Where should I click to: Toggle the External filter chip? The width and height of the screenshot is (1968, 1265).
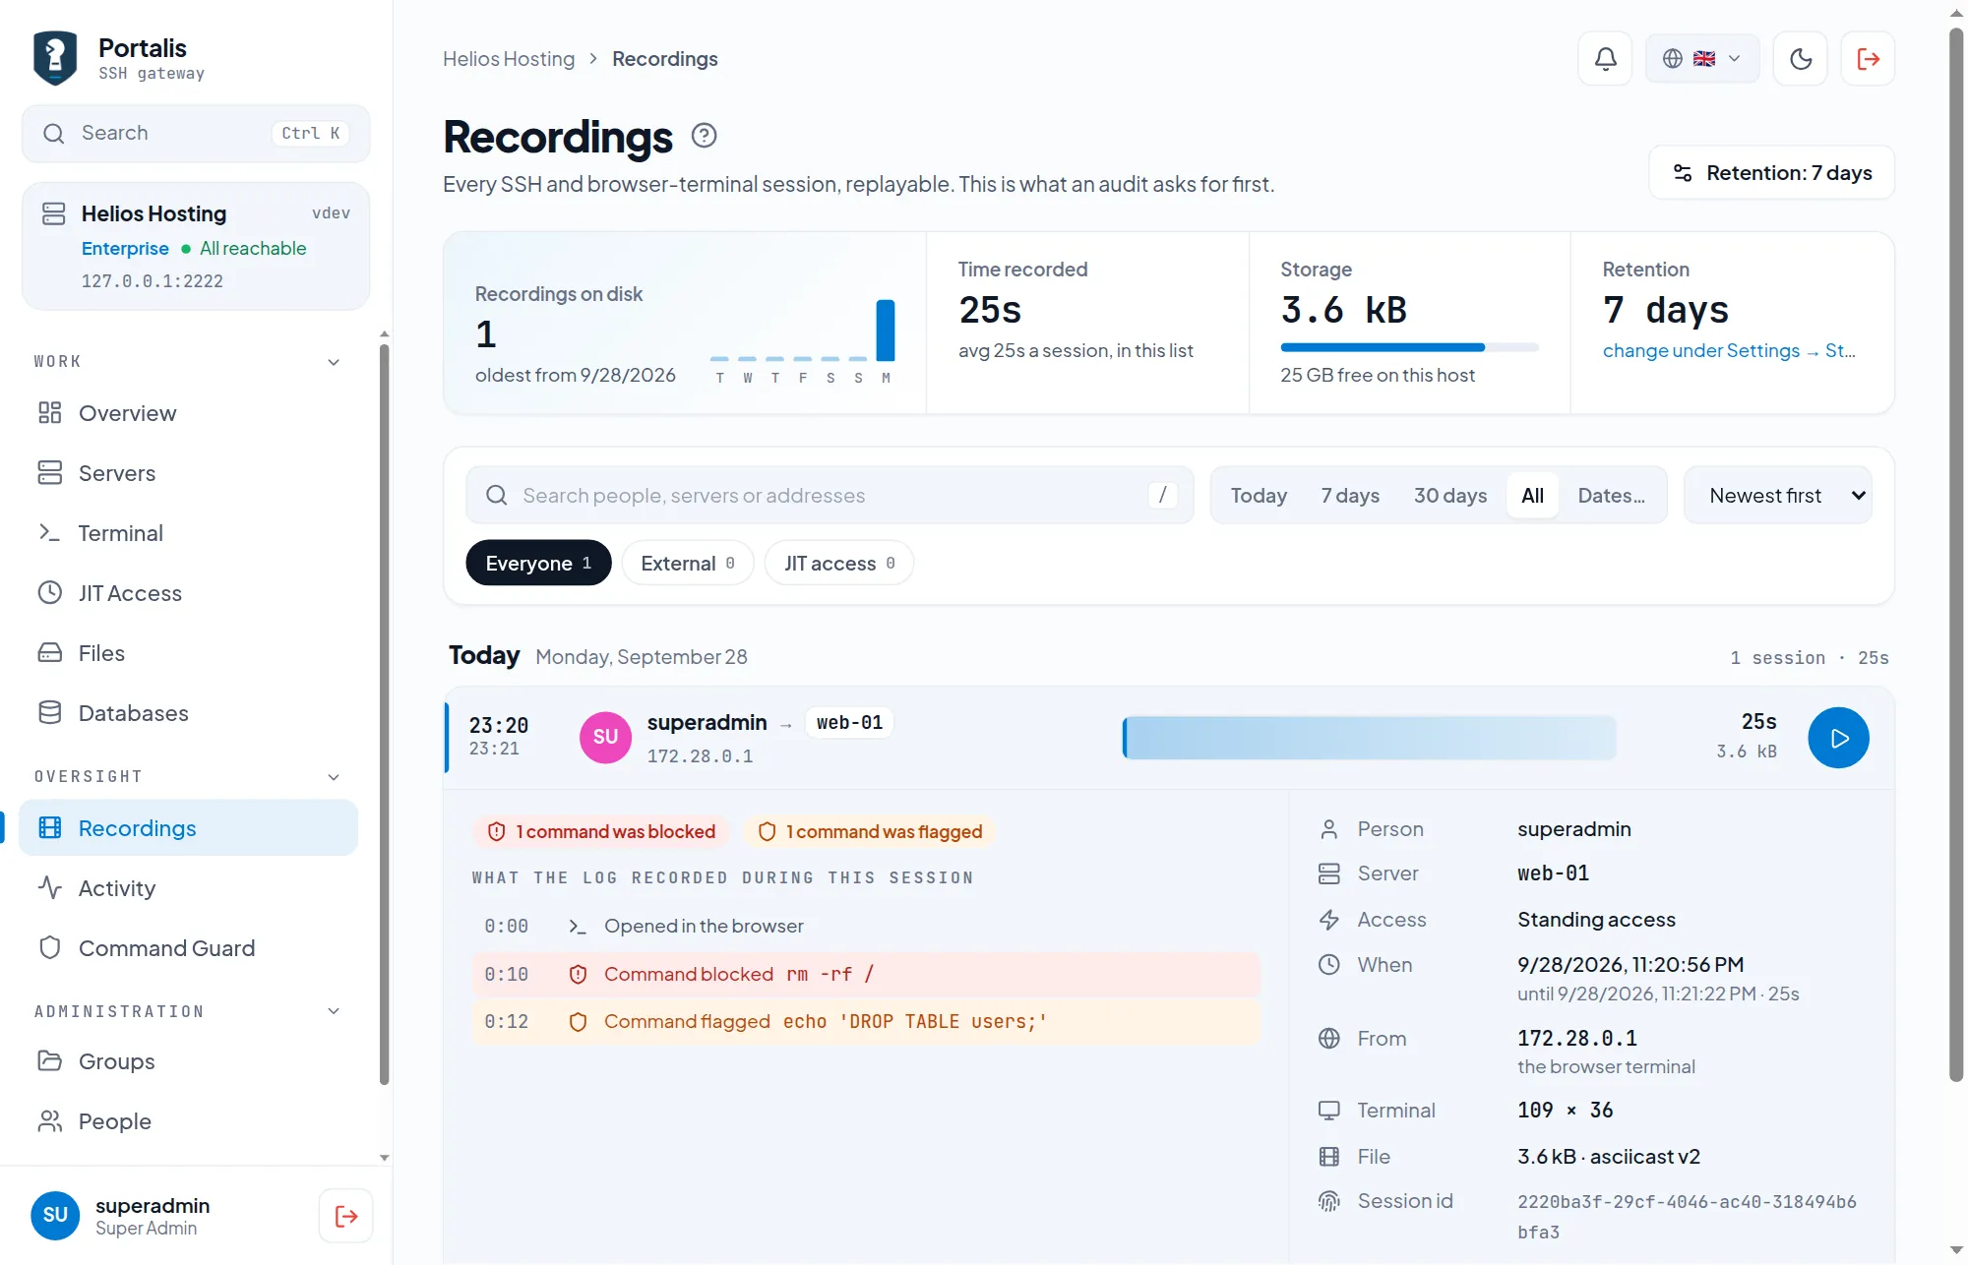pos(688,564)
